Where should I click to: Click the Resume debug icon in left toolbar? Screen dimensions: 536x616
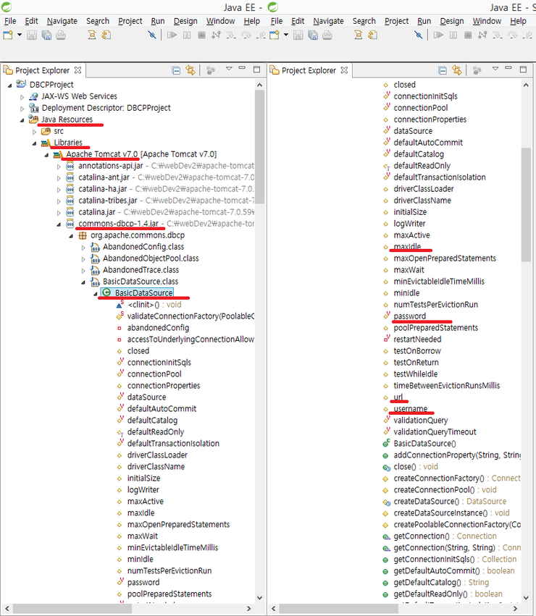(172, 35)
